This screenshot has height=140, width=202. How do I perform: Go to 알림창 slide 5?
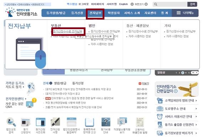coord(189,73)
